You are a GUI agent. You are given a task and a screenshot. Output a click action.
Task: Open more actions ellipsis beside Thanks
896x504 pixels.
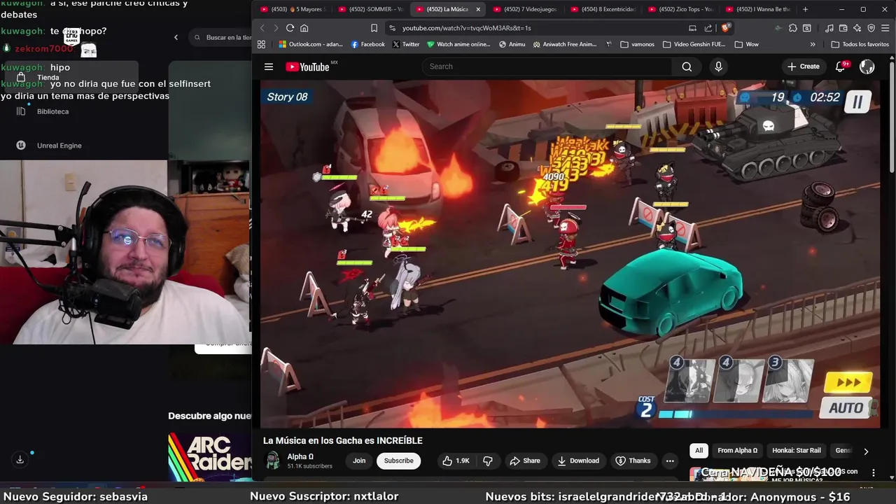[x=670, y=461]
